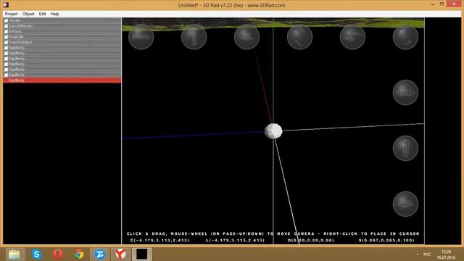Toggle the EventOnInput object checkbox

pos(6,42)
